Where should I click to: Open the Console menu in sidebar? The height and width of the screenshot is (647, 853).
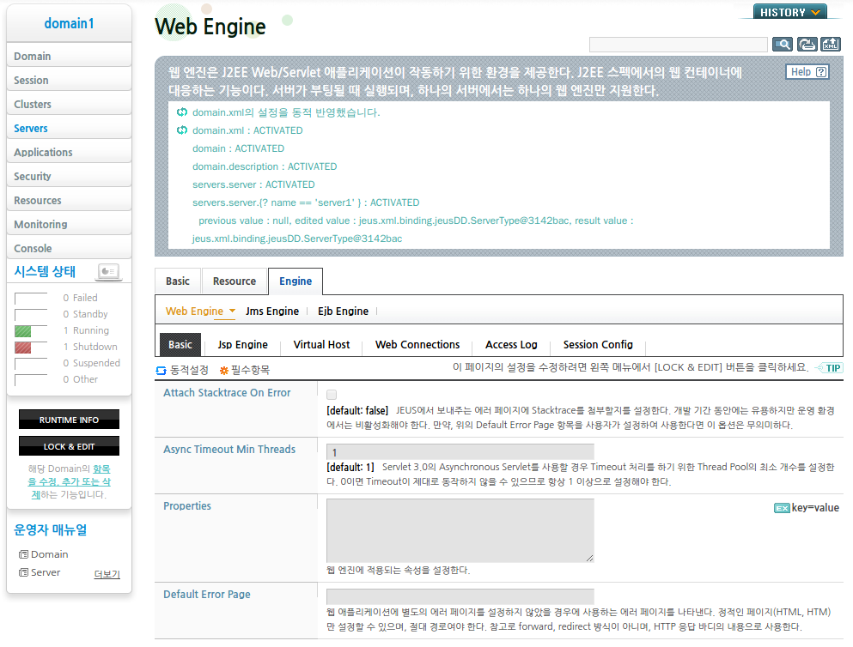tap(69, 248)
